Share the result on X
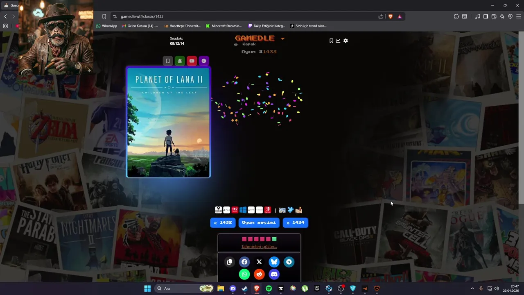The image size is (524, 295). pos(259,262)
